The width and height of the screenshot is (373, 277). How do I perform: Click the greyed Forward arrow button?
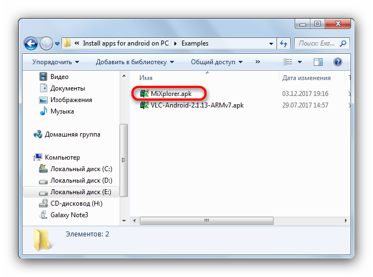(46, 43)
